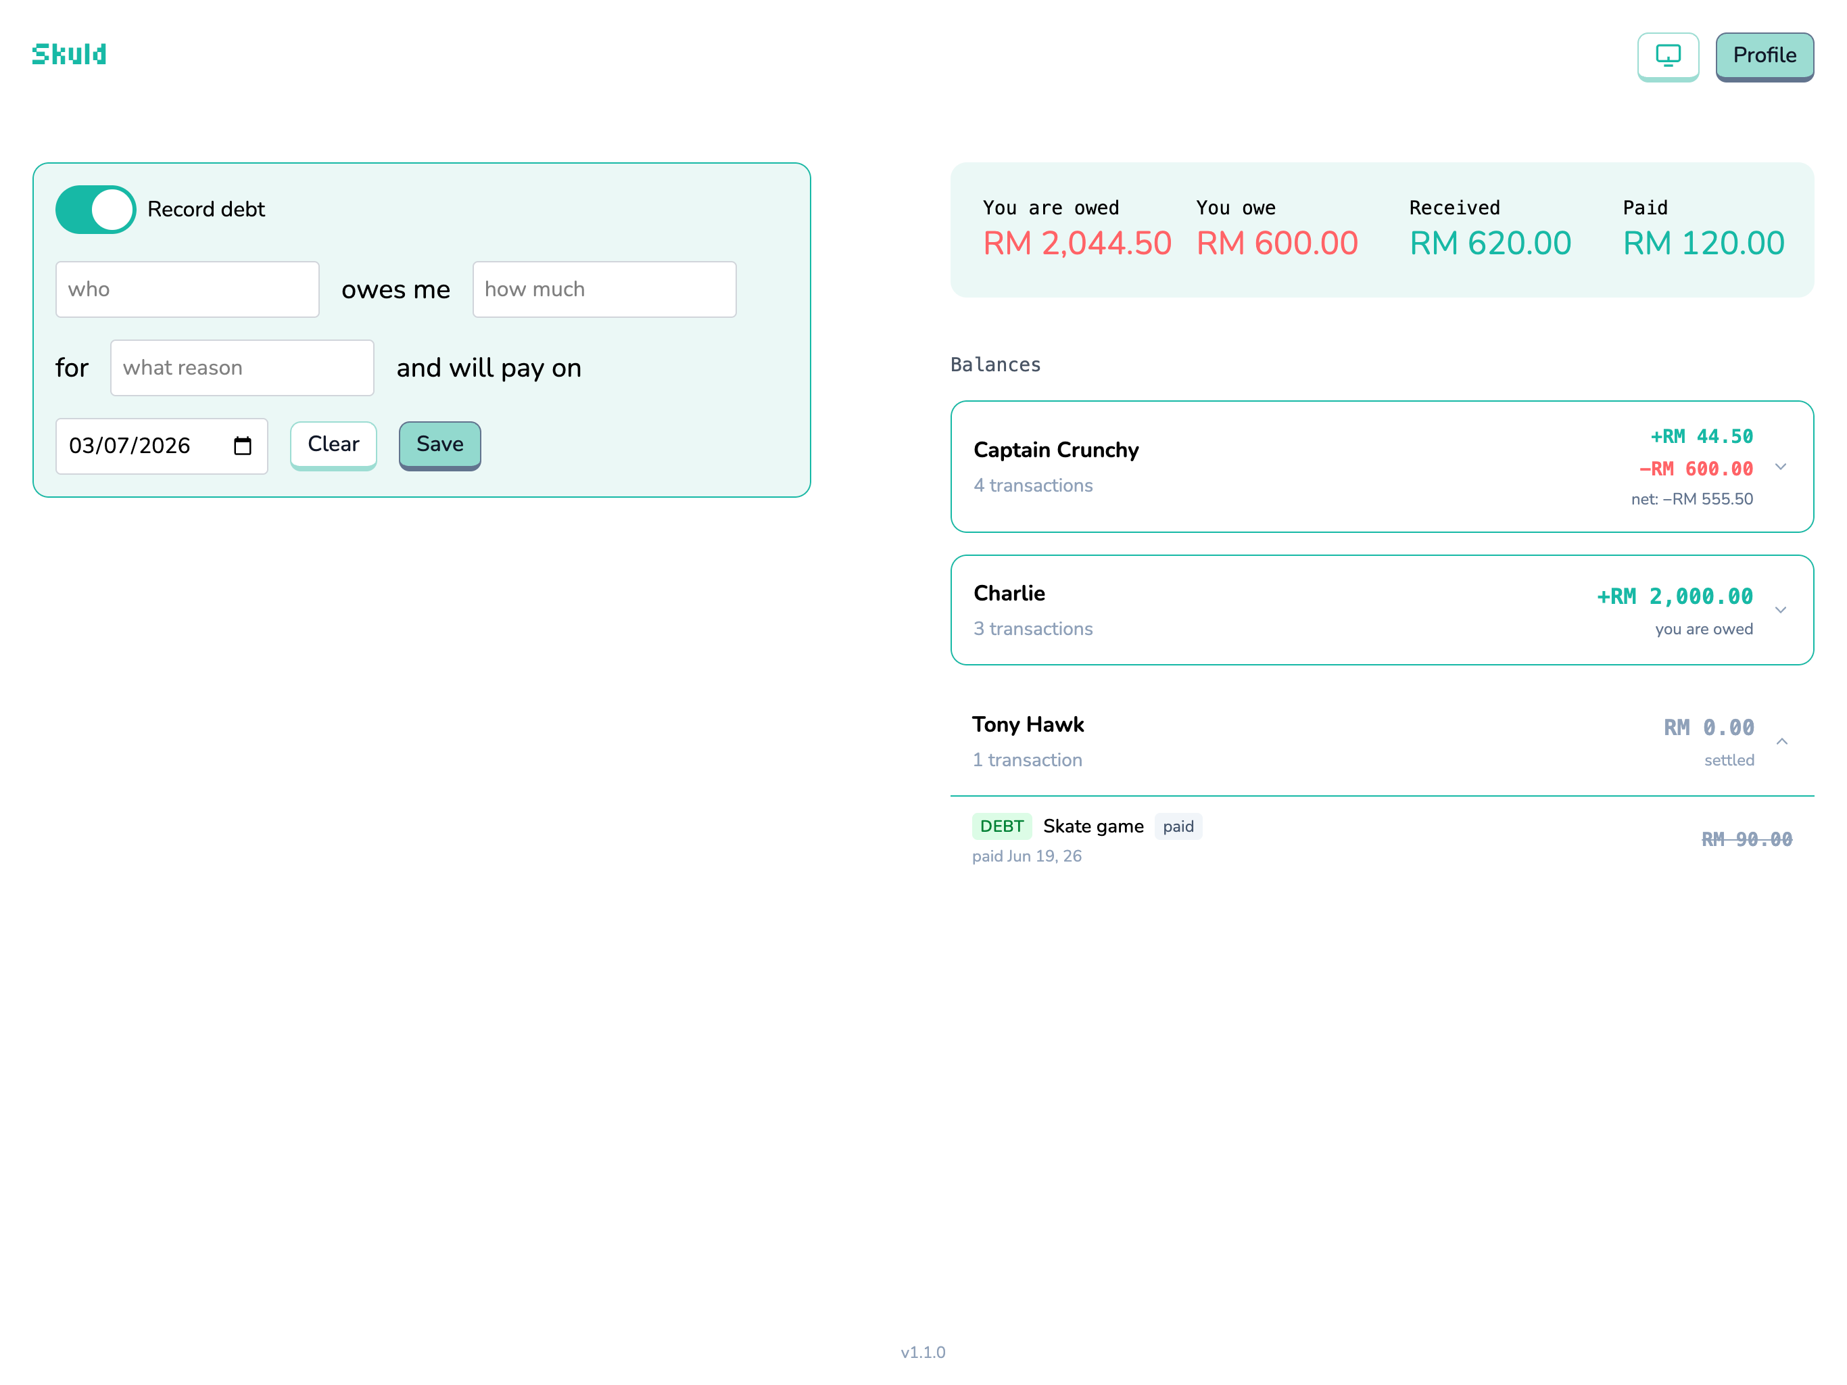1847x1385 pixels.
Task: Click the 'paid' status badge
Action: coord(1178,826)
